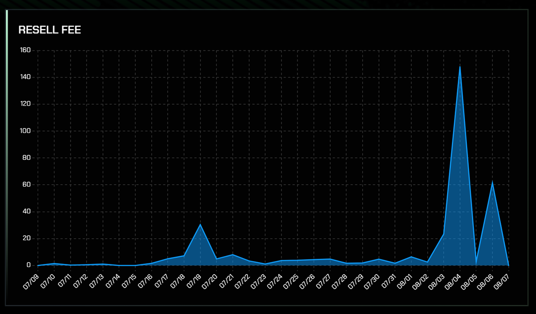Click the 08/01 small bump data point

click(411, 257)
